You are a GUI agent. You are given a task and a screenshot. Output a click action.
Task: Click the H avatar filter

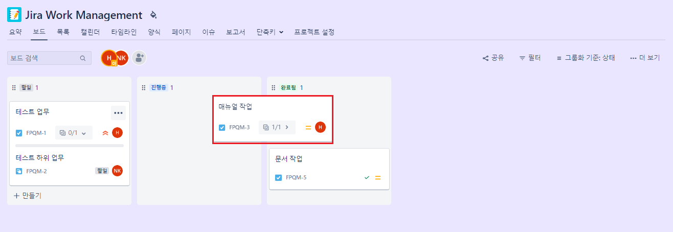pyautogui.click(x=109, y=58)
